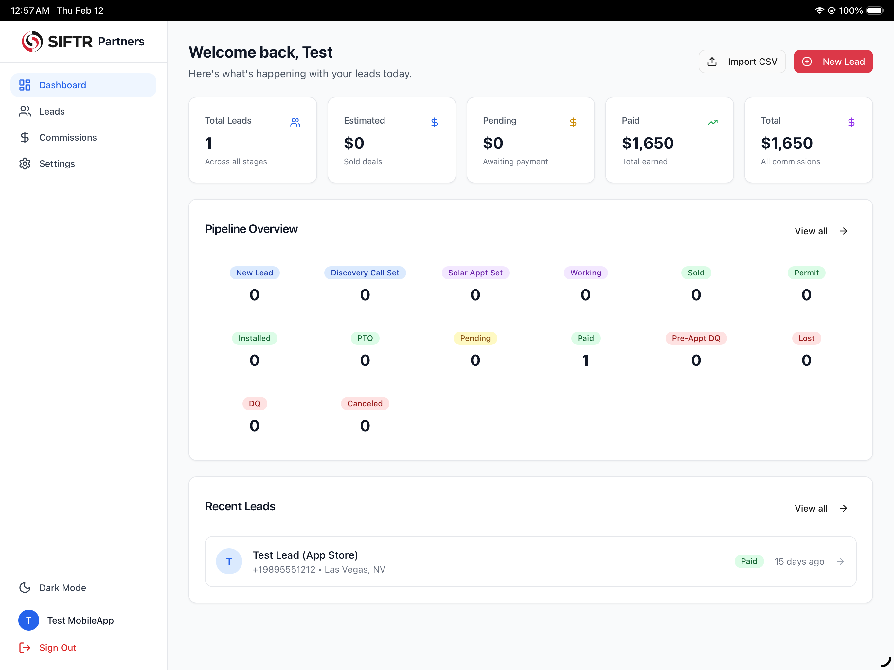Click the Dashboard grid icon in sidebar

pyautogui.click(x=25, y=85)
